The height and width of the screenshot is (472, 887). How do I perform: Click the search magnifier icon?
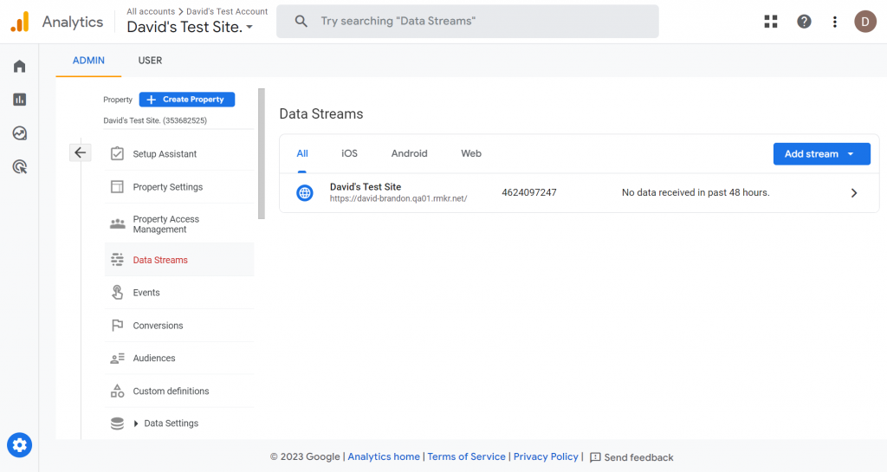301,22
